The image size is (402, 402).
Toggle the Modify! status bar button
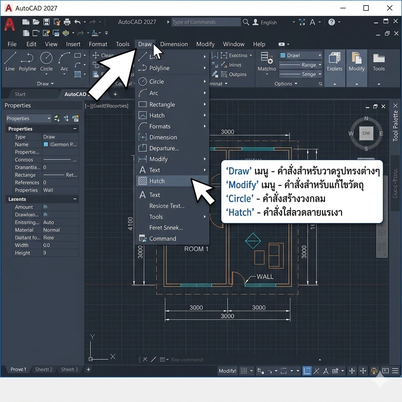(x=227, y=371)
